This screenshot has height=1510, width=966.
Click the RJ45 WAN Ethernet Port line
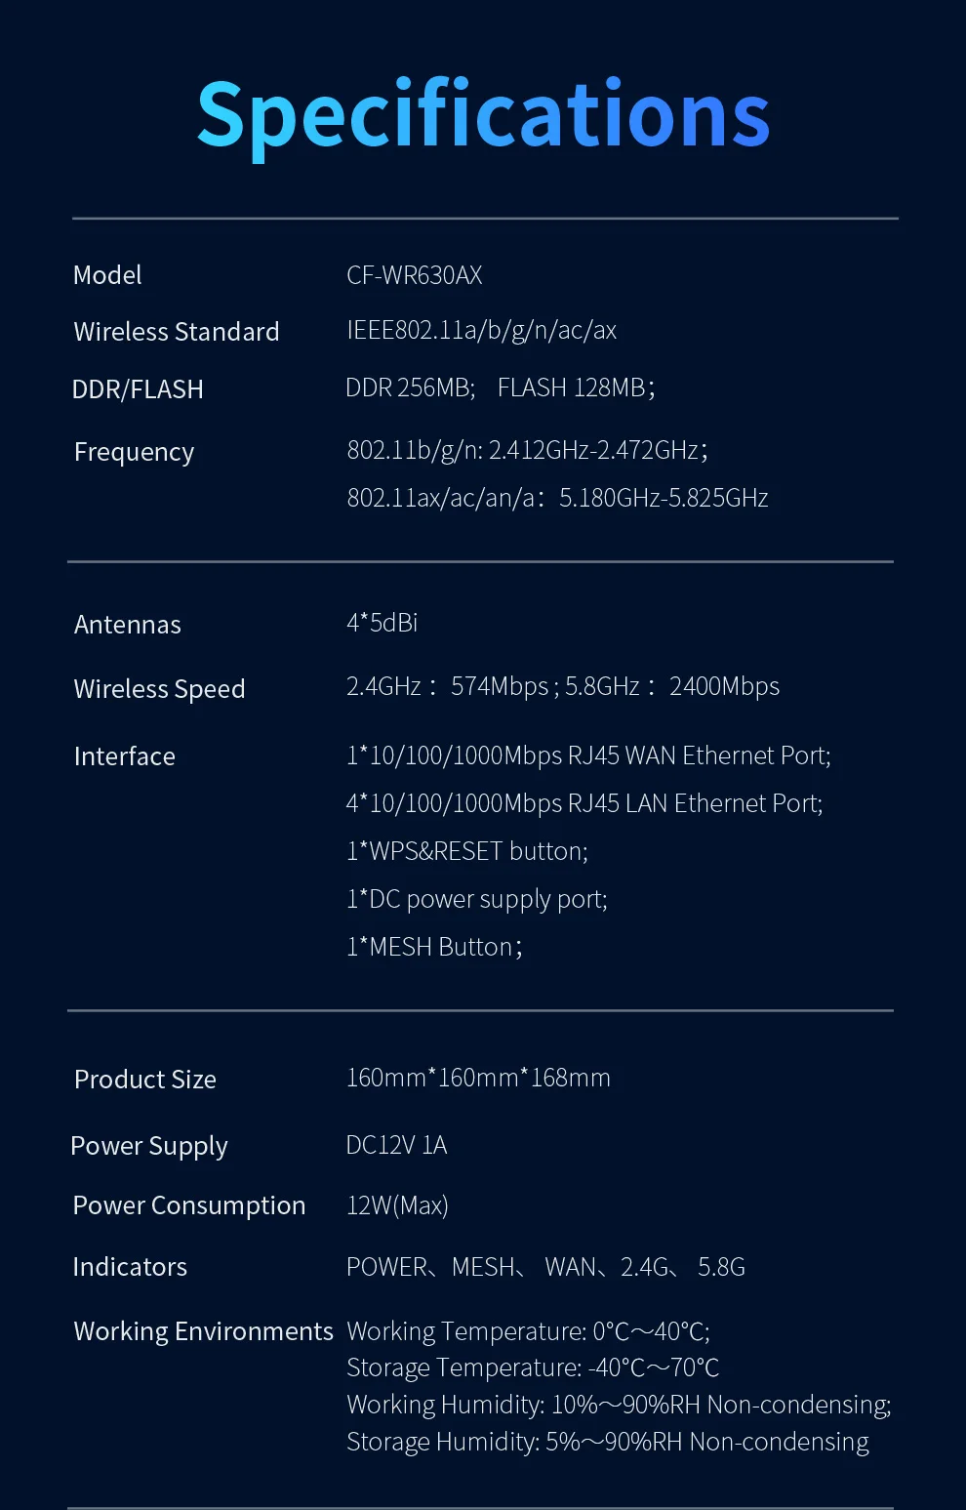click(x=588, y=755)
